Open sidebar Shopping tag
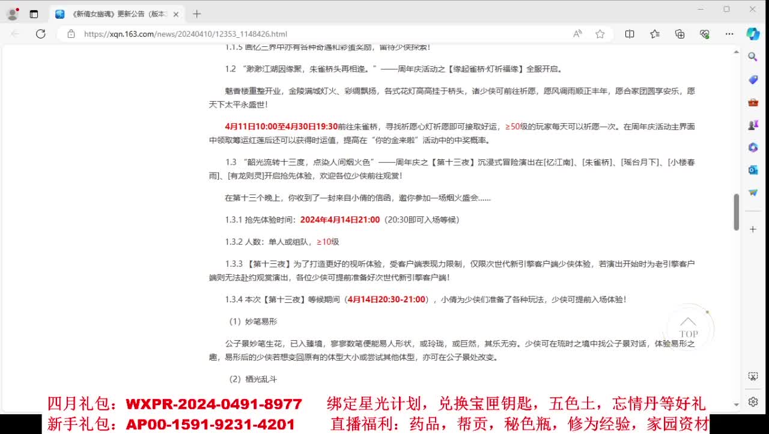This screenshot has width=769, height=434. 753,79
